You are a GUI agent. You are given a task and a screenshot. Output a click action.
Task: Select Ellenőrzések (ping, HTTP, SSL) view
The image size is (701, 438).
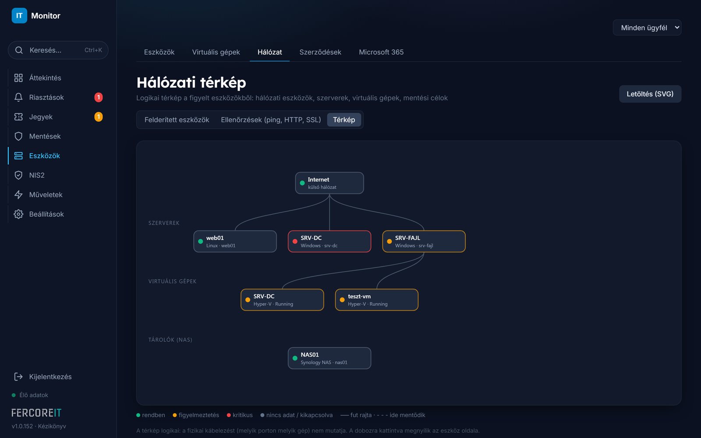pyautogui.click(x=271, y=120)
